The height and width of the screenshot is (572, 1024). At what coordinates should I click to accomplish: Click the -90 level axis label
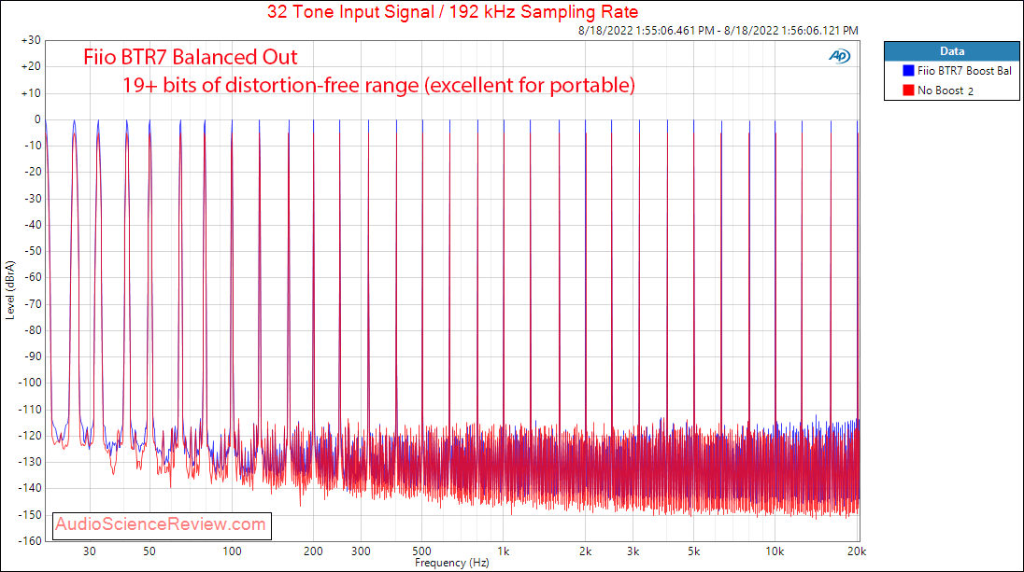(32, 356)
